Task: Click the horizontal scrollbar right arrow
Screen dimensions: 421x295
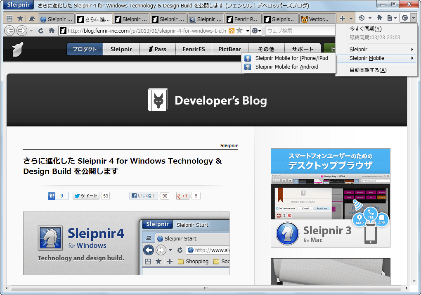Action: [407, 288]
